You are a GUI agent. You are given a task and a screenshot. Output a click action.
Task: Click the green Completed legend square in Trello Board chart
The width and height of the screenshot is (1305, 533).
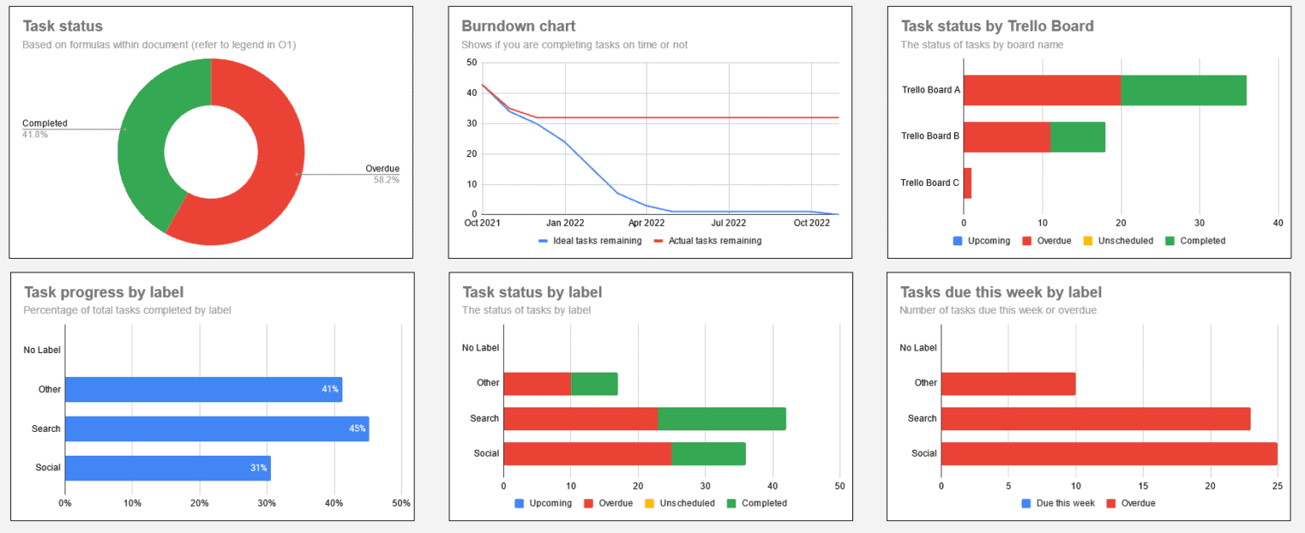coord(1172,241)
